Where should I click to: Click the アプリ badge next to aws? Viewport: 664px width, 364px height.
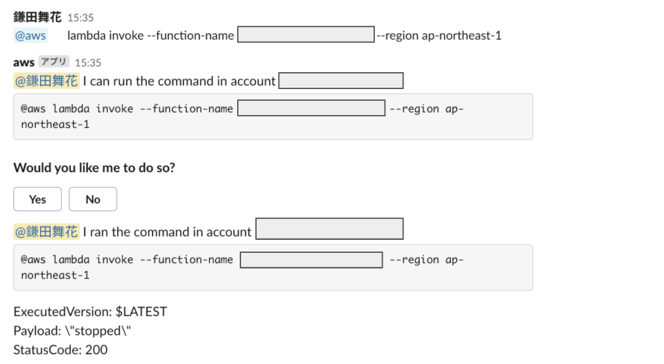point(54,62)
